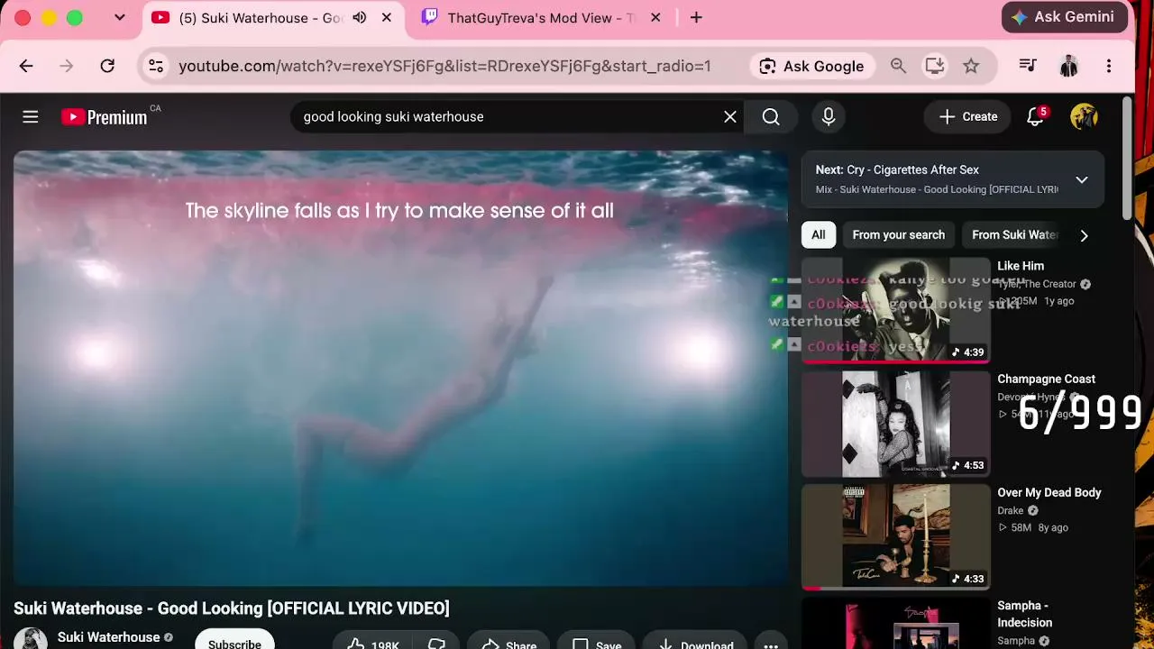
Task: Select the From your search chip
Action: click(899, 235)
